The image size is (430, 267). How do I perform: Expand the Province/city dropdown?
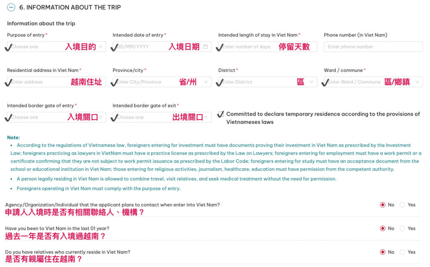pyautogui.click(x=162, y=82)
